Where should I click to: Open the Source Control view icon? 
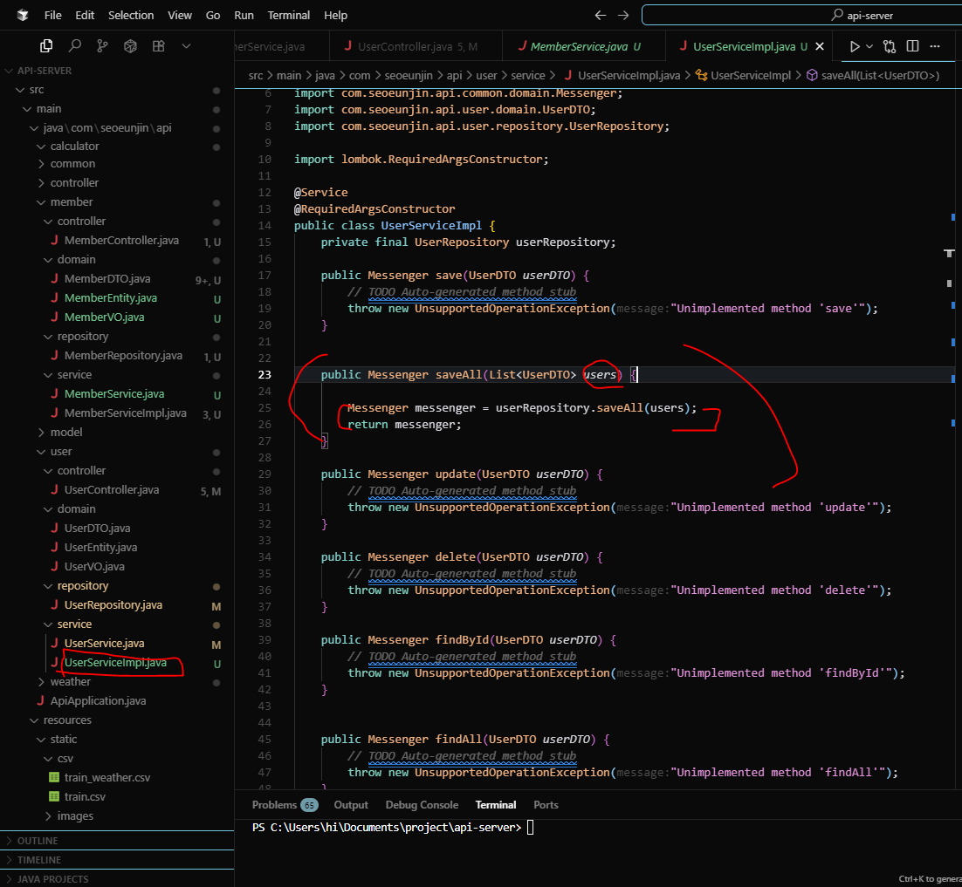(x=102, y=46)
